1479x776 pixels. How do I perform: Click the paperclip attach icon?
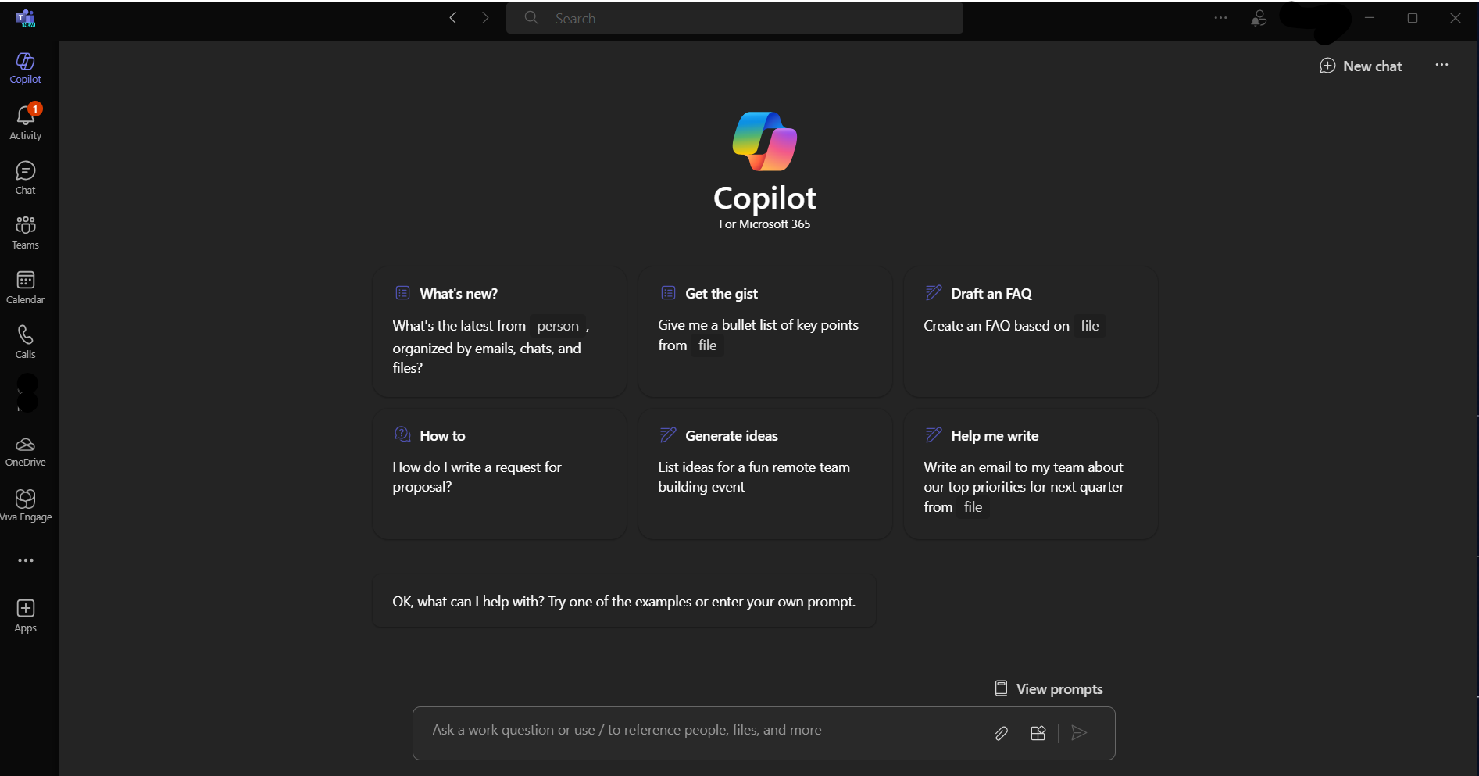point(1001,733)
